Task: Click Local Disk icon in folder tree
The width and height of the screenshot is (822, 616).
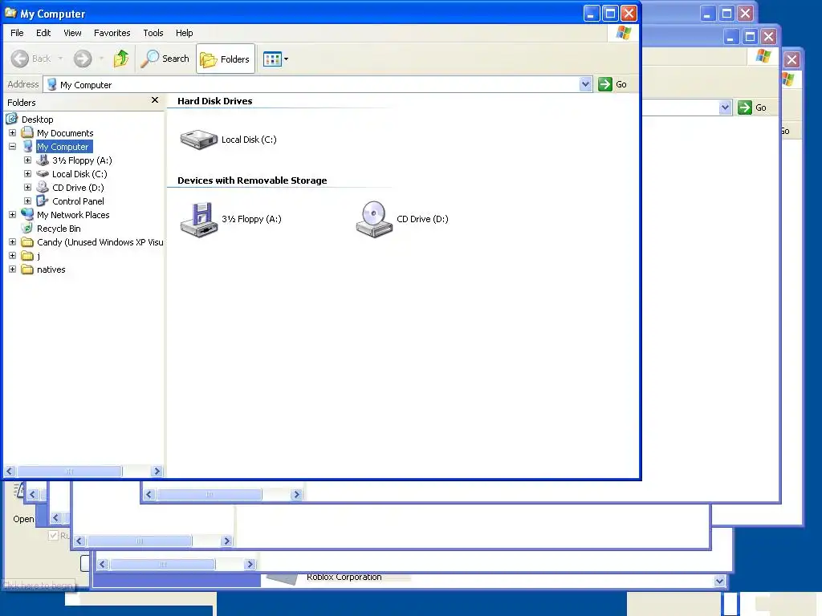Action: [x=43, y=174]
